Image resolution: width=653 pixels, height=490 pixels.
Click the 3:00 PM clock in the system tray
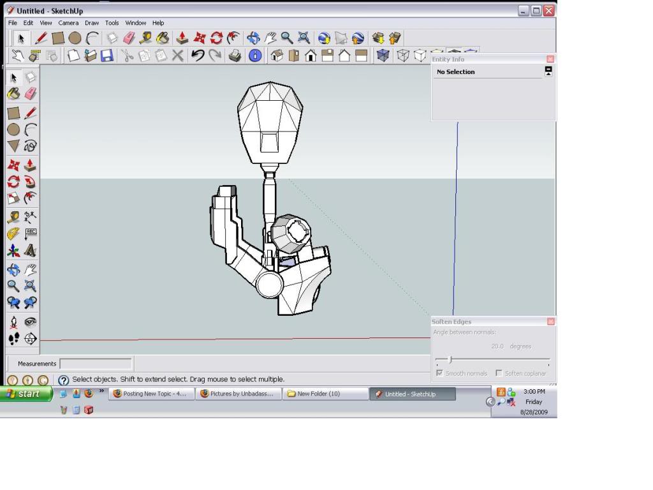point(534,392)
